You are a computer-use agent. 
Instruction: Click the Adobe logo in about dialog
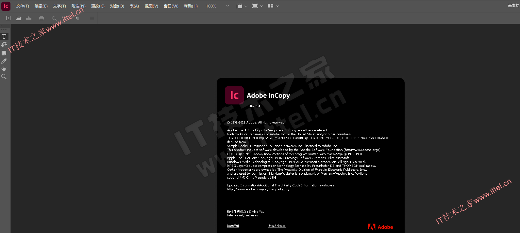(x=380, y=227)
